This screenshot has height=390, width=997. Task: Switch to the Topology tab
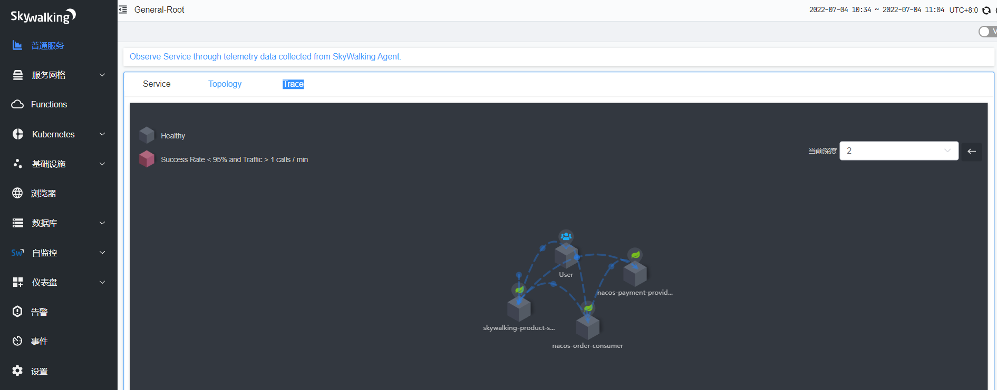point(225,84)
